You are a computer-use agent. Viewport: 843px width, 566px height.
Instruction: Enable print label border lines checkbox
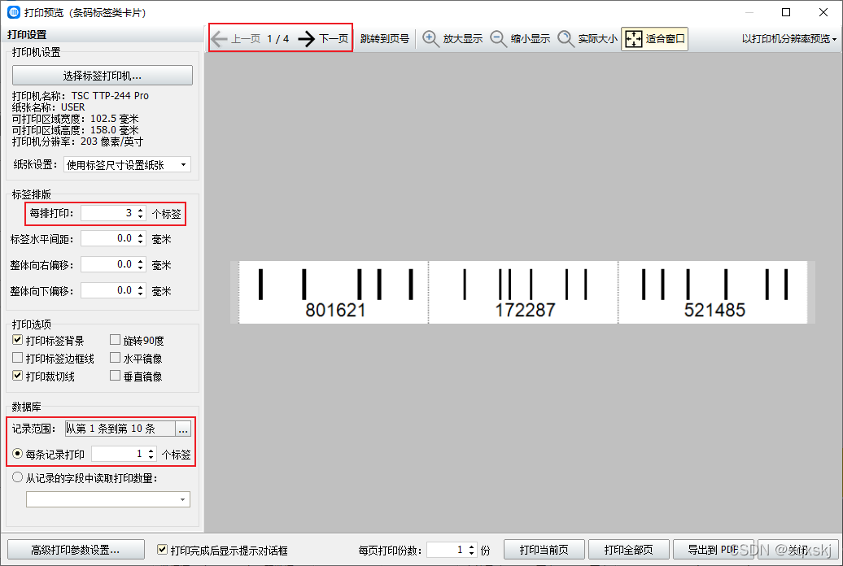(18, 358)
